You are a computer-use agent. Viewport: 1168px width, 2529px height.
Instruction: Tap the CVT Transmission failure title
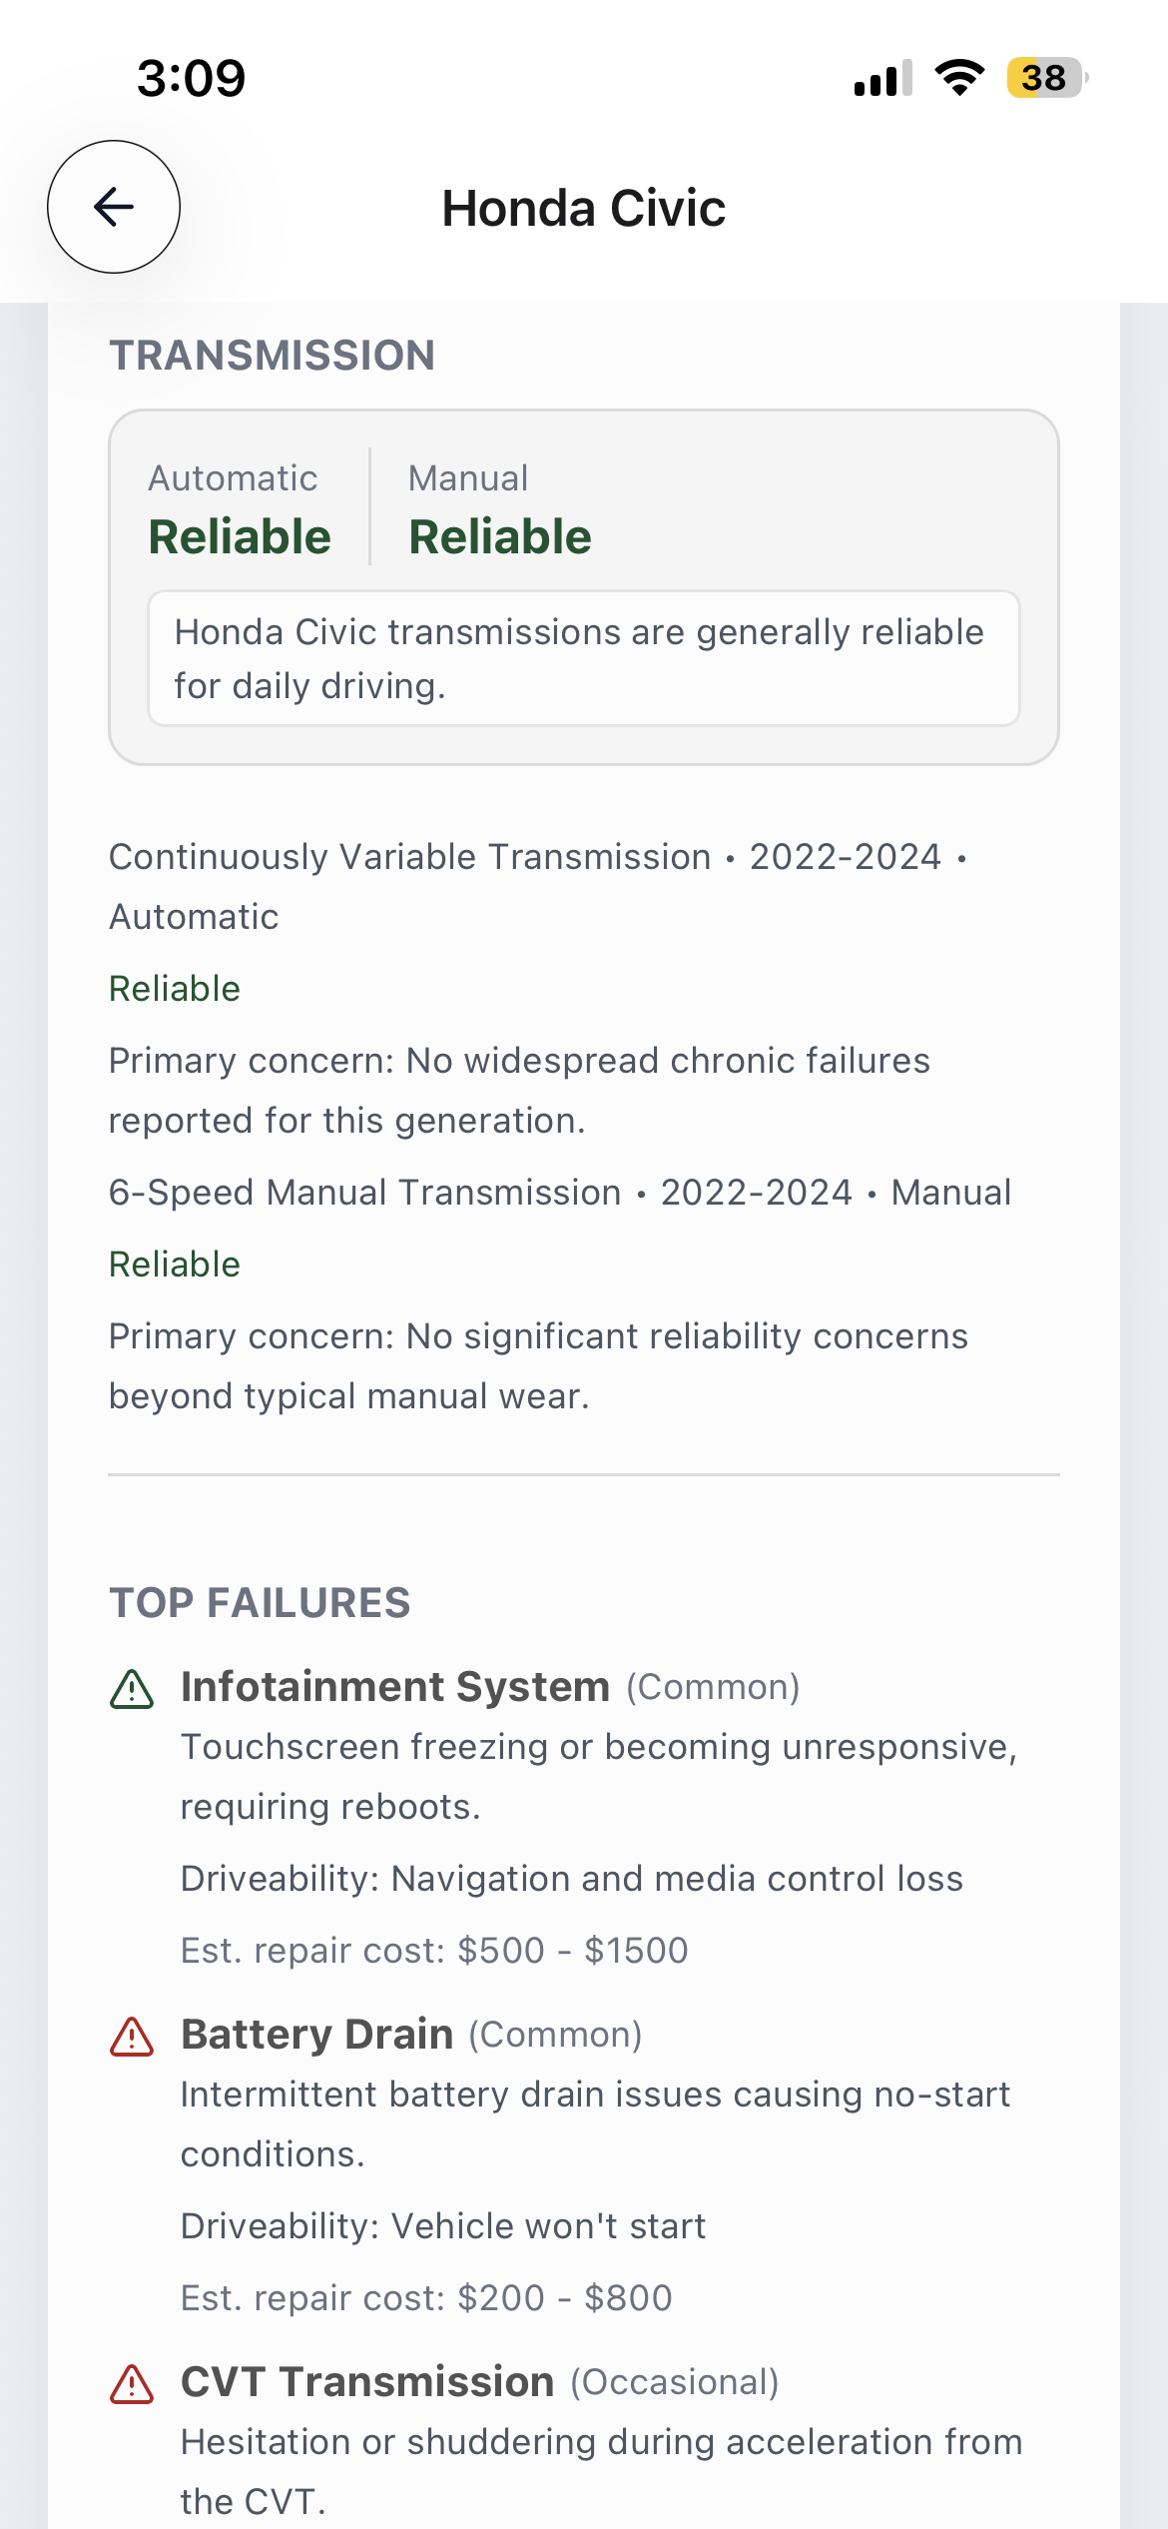click(x=367, y=2382)
